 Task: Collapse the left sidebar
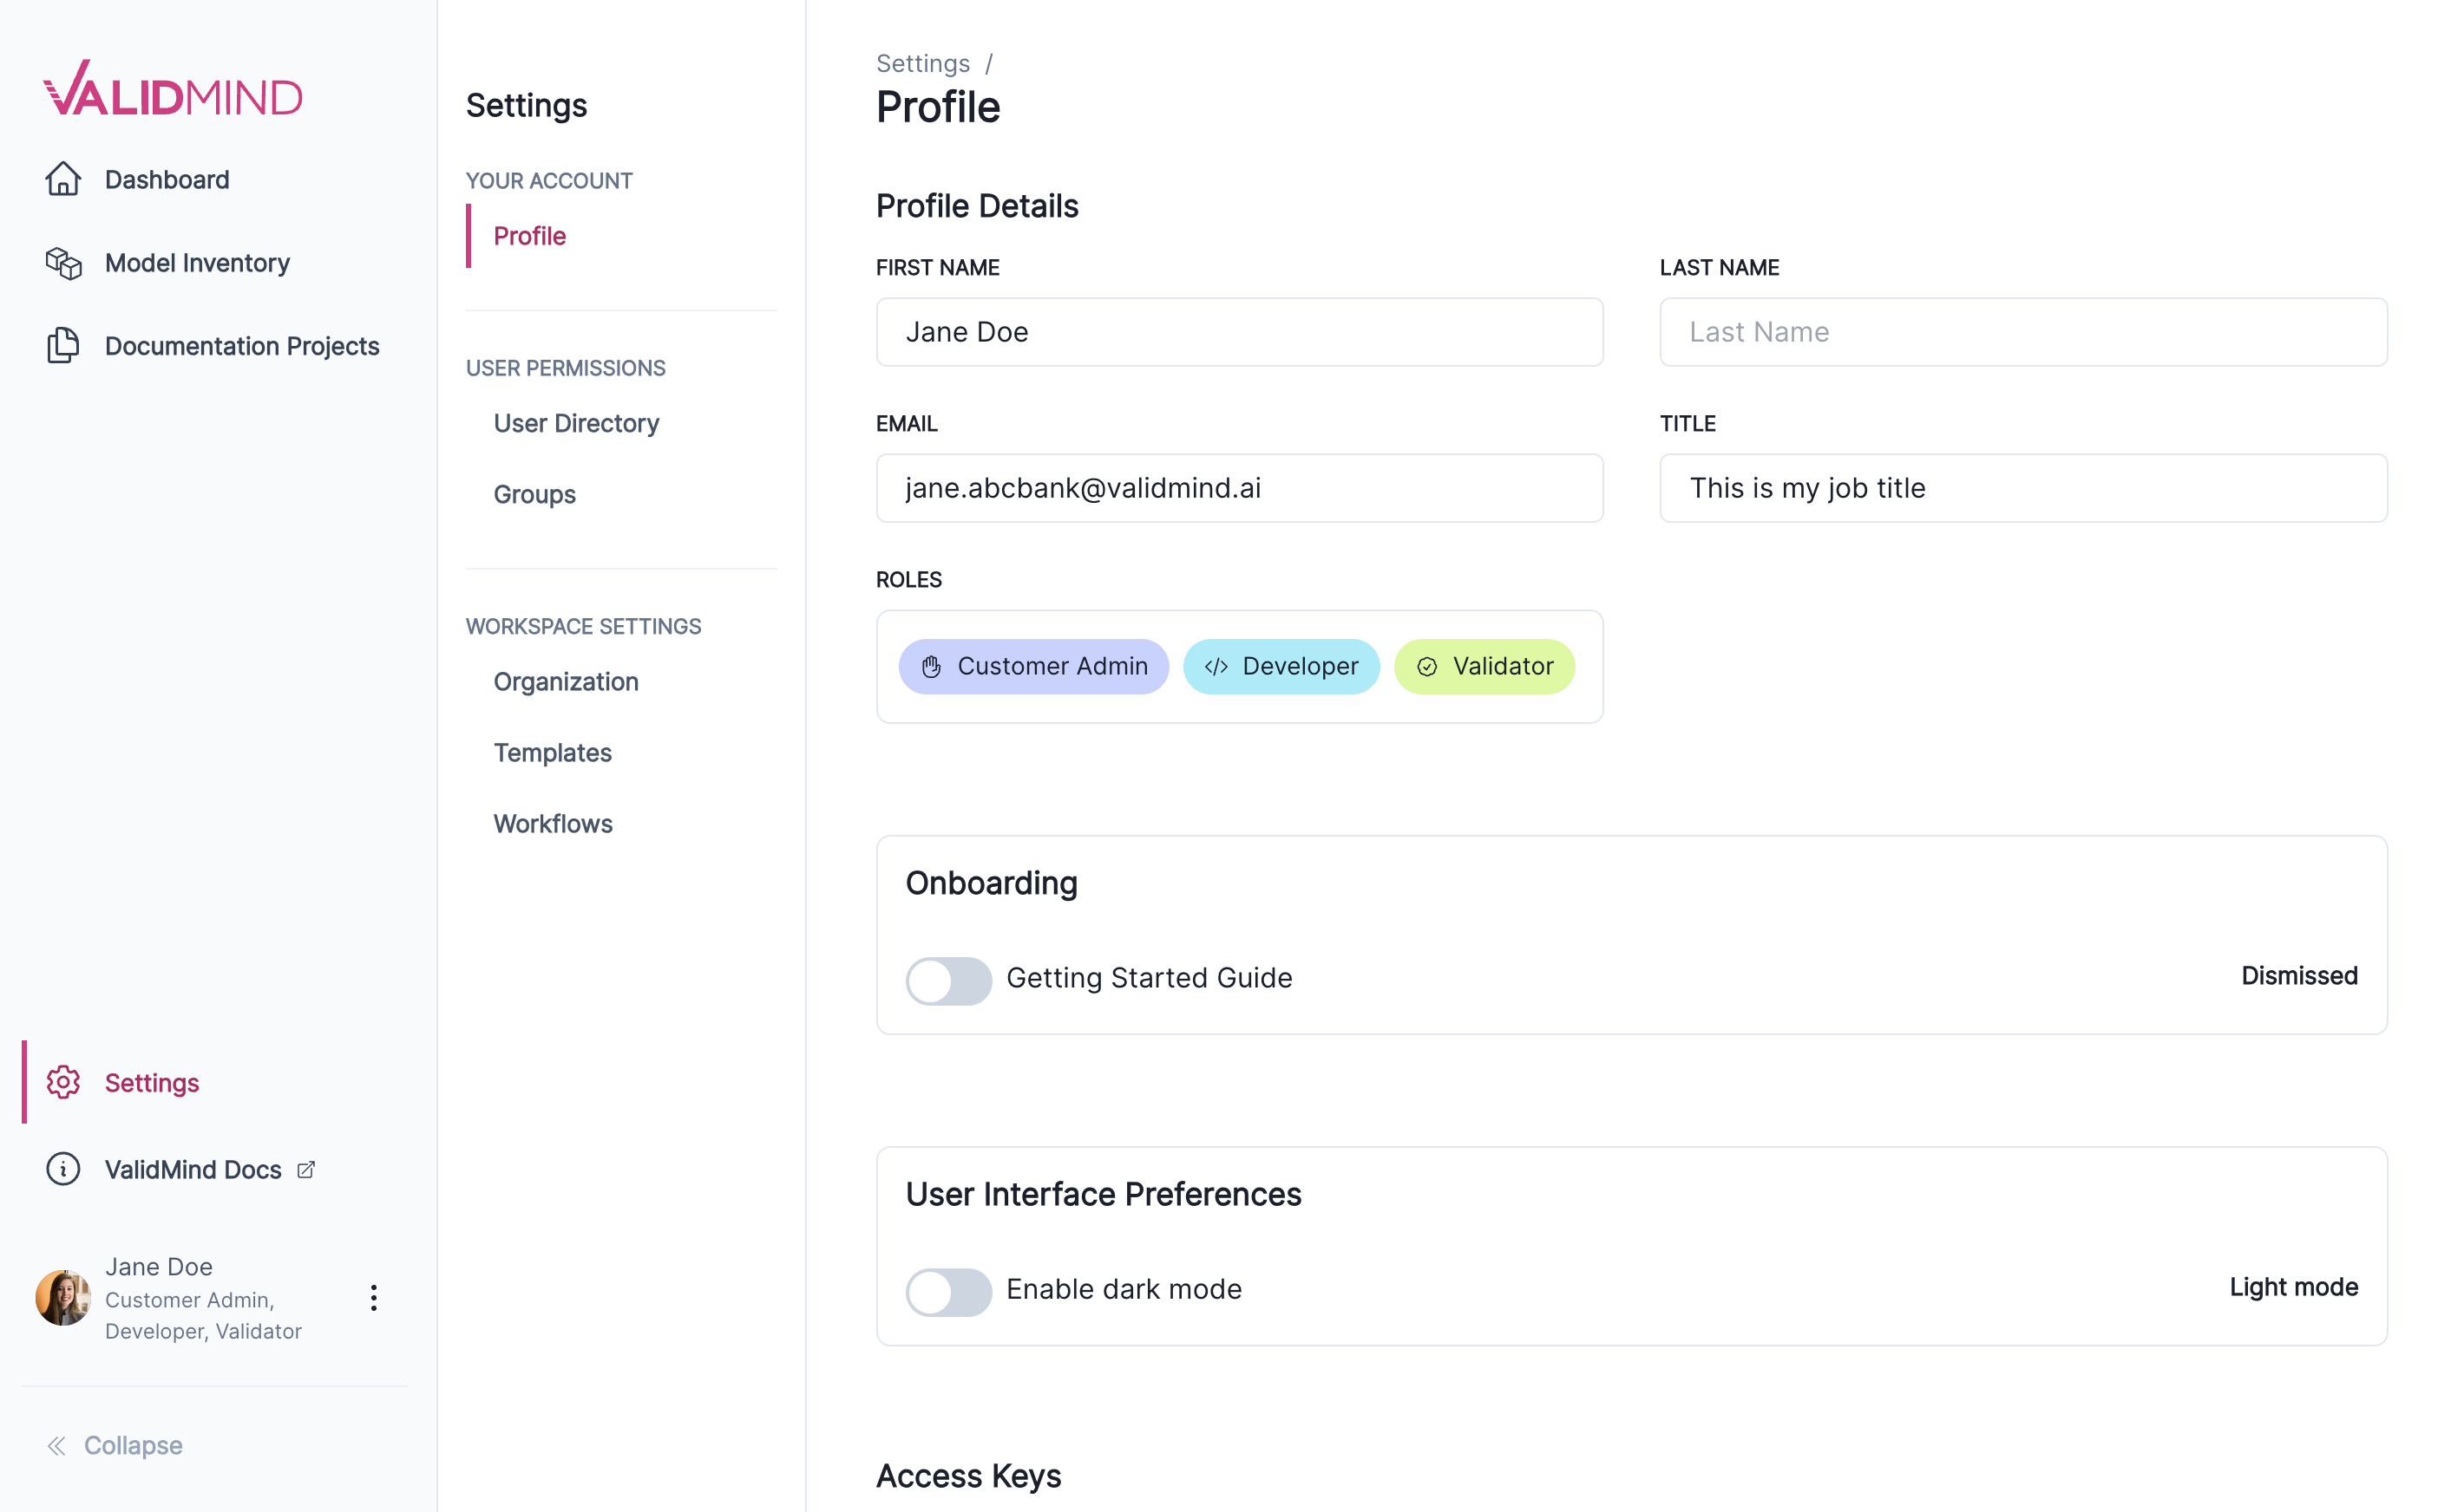click(x=113, y=1445)
